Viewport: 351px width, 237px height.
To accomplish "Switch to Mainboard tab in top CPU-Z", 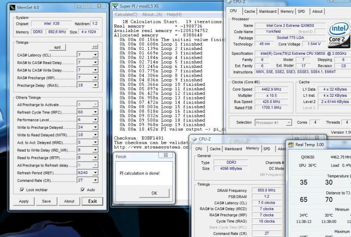I will point(268,11).
